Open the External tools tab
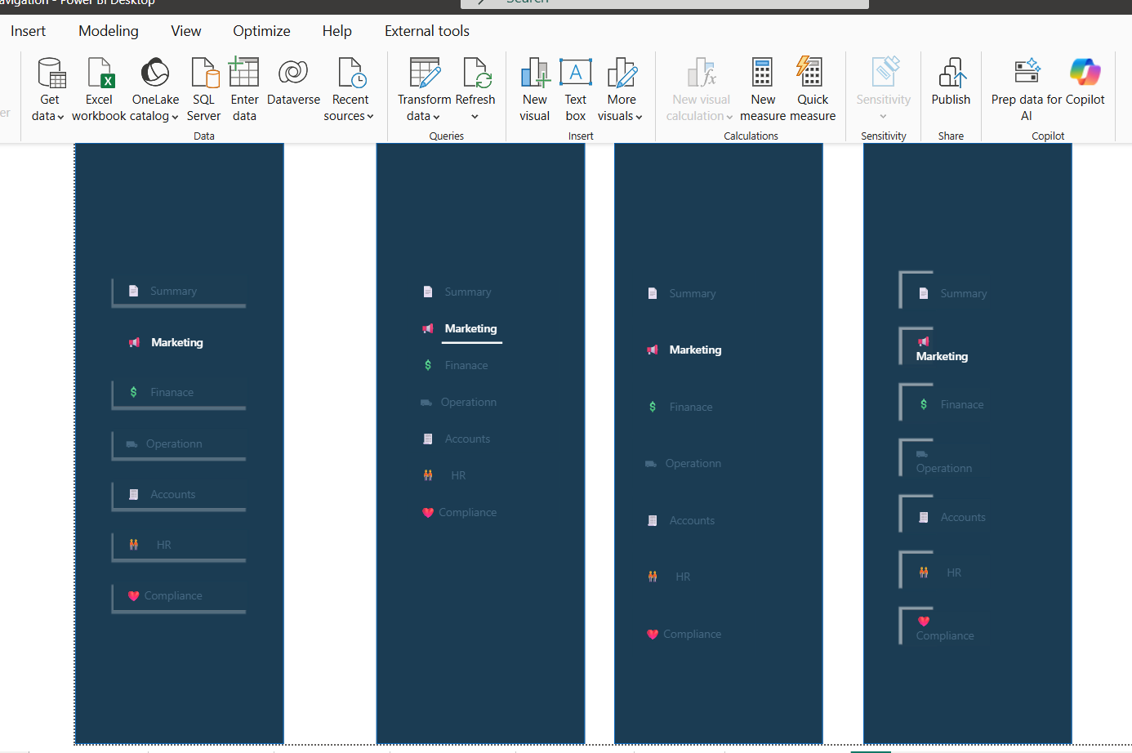Screen dimensions: 1132x753 click(426, 31)
